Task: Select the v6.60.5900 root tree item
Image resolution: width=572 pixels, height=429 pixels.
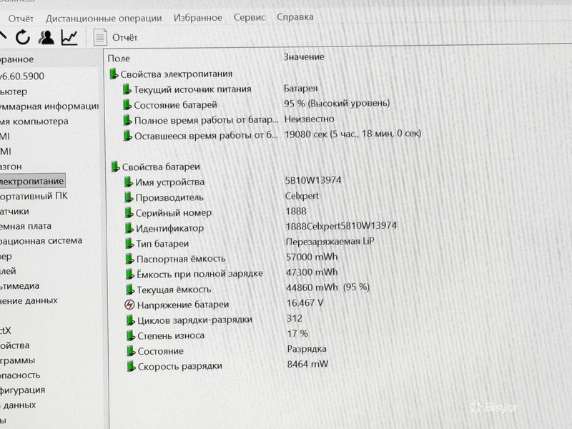Action: [22, 77]
